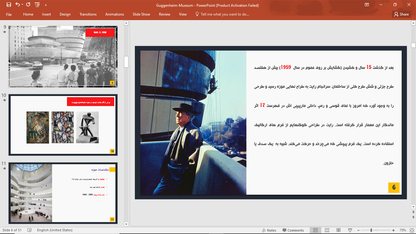Click the animation star under slide 11

click(x=5, y=169)
